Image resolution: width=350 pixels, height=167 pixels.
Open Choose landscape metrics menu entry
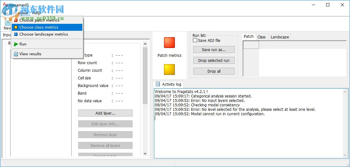pyautogui.click(x=47, y=34)
